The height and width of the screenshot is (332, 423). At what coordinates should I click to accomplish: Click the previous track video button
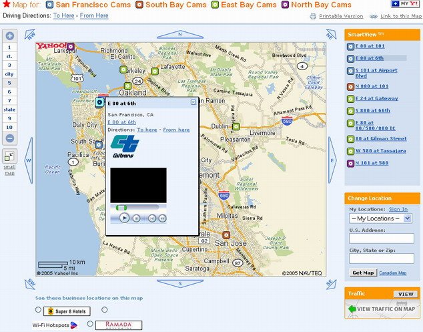[152, 218]
